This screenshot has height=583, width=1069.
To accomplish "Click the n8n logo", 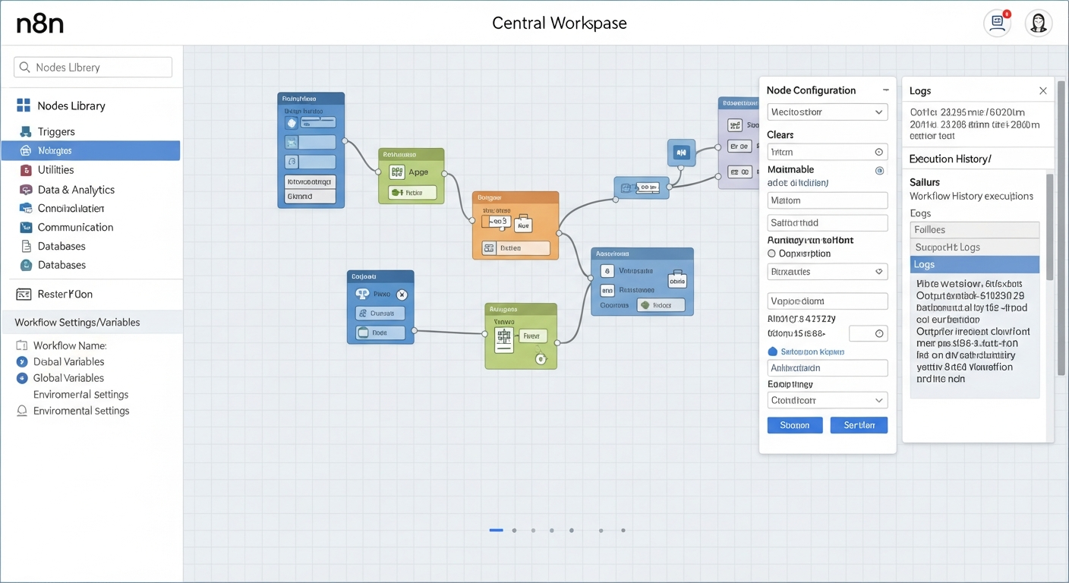I will click(40, 24).
